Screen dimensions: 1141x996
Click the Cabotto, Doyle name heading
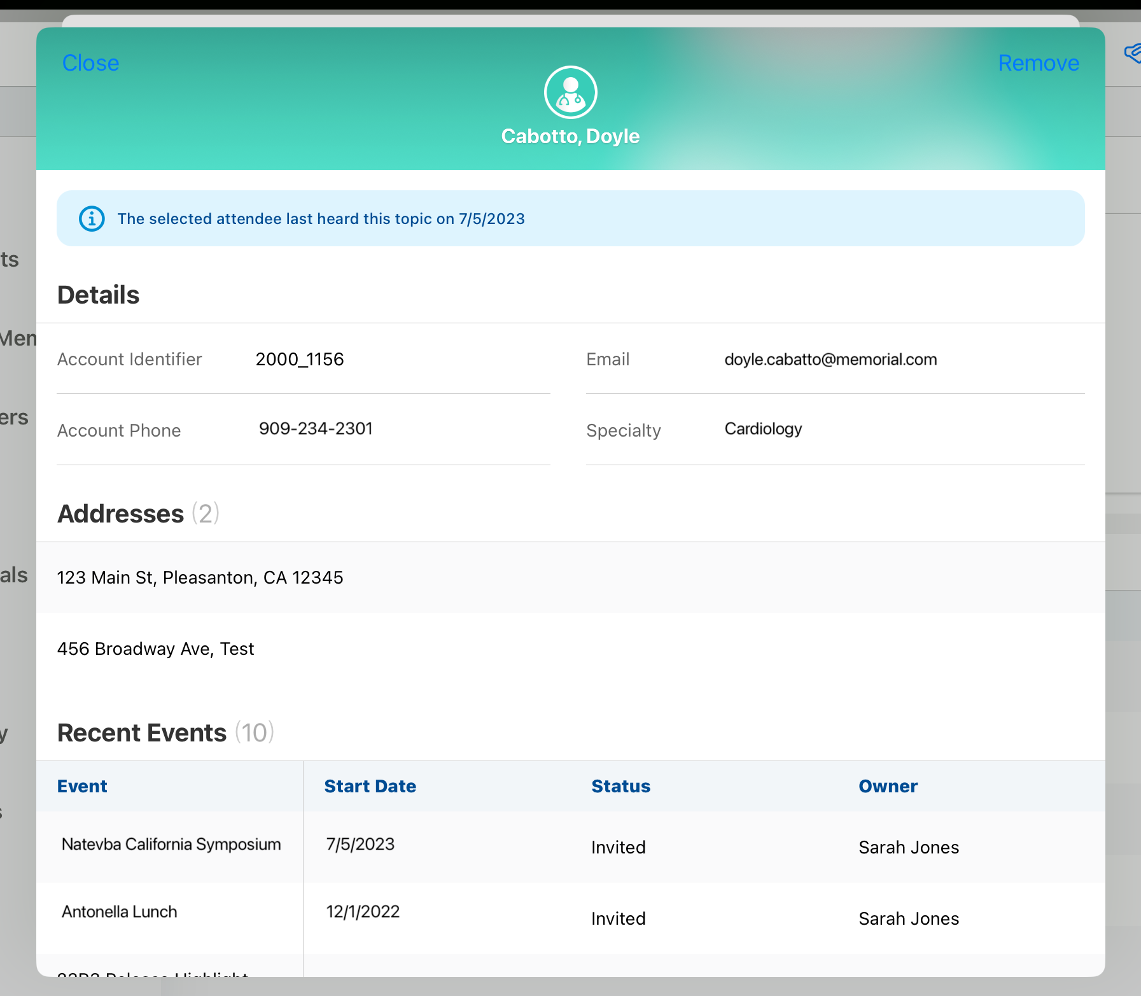(x=570, y=136)
